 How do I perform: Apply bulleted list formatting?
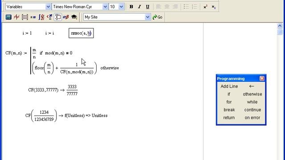tap(186, 7)
